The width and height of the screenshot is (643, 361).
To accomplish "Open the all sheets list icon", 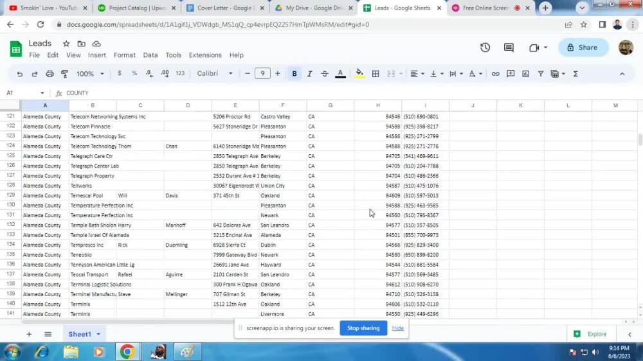I will coord(48,335).
